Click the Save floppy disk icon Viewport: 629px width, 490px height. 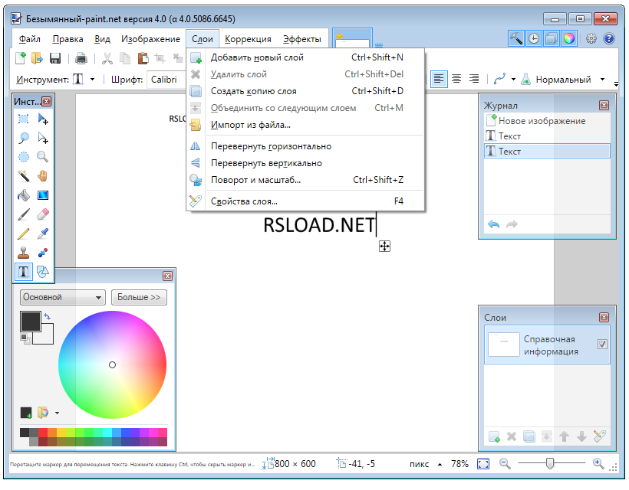pos(55,58)
